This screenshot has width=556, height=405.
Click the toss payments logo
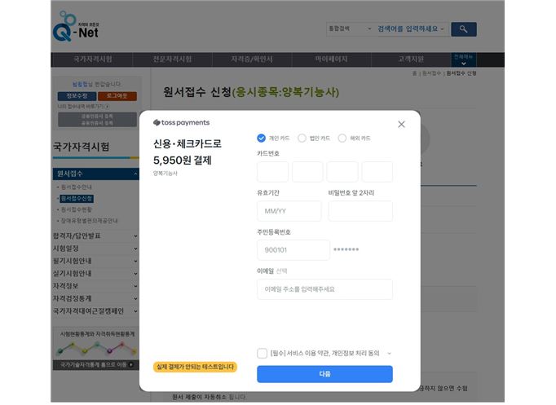181,122
